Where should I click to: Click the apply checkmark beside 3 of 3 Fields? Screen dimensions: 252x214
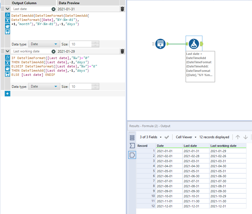click(x=166, y=137)
